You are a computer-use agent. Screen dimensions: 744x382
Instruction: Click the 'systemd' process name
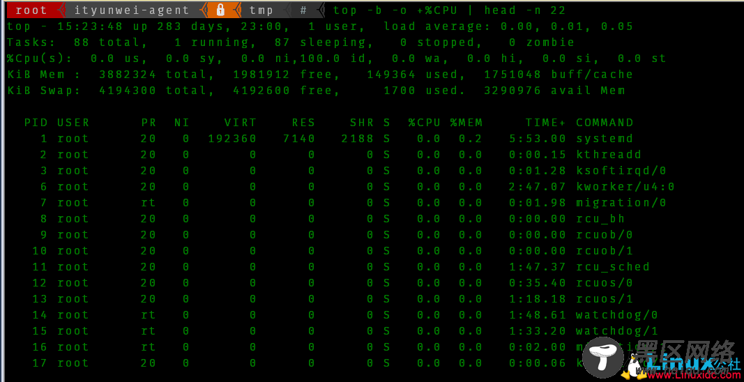tap(605, 139)
